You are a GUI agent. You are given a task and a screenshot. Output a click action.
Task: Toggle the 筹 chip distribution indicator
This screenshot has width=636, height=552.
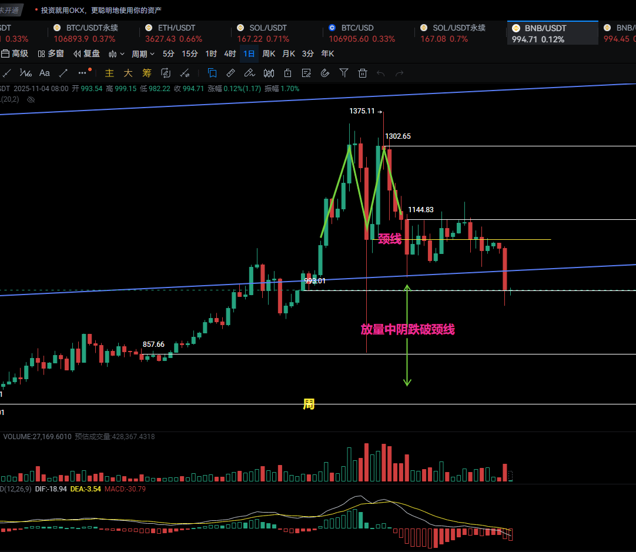click(146, 73)
